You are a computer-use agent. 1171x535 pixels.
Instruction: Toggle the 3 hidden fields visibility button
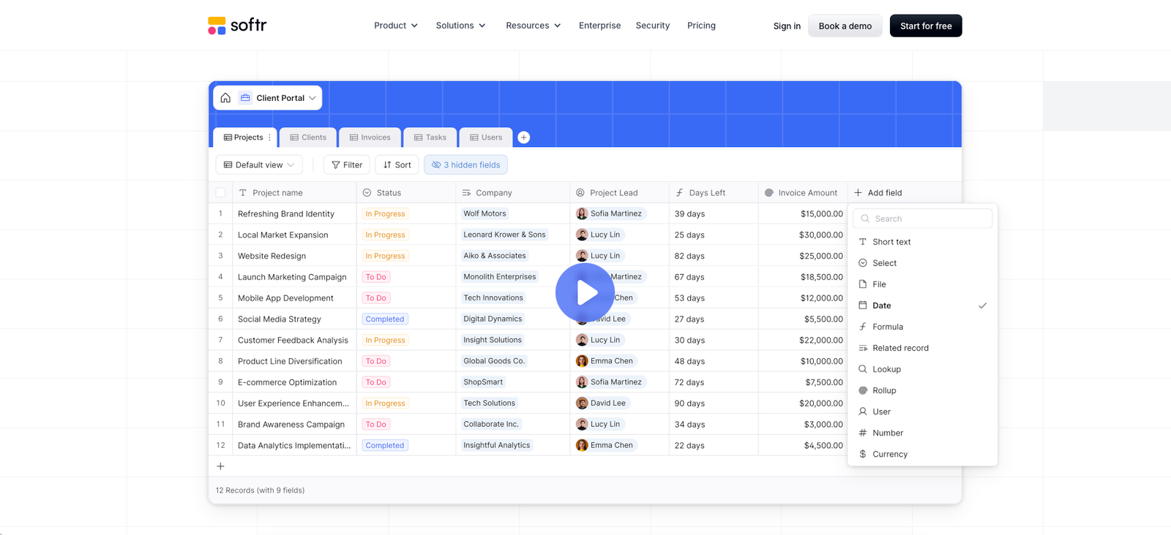(465, 165)
